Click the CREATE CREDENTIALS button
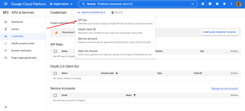The image size is (245, 111). [91, 12]
